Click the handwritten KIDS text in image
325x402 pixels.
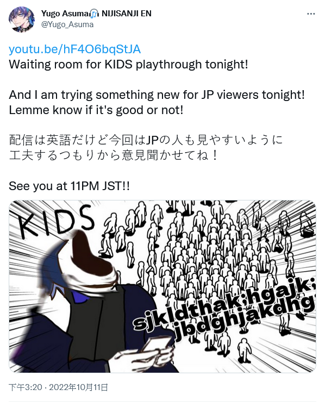click(55, 222)
